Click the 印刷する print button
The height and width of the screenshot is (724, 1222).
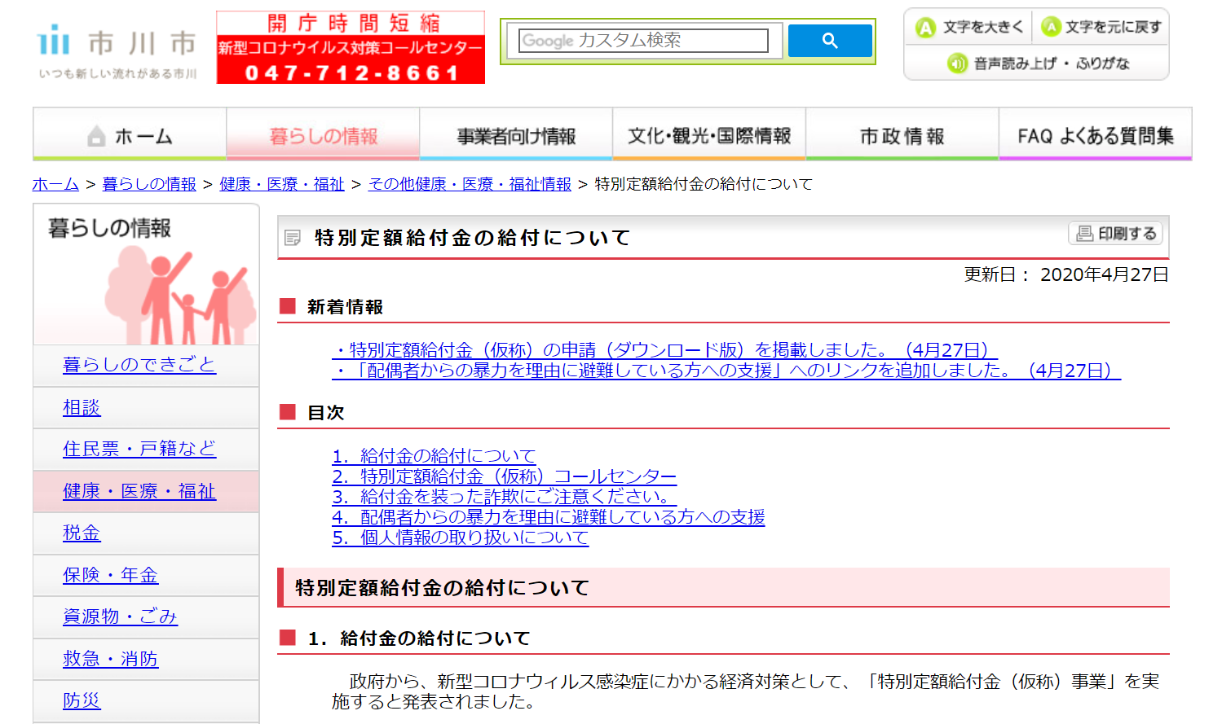(1115, 234)
